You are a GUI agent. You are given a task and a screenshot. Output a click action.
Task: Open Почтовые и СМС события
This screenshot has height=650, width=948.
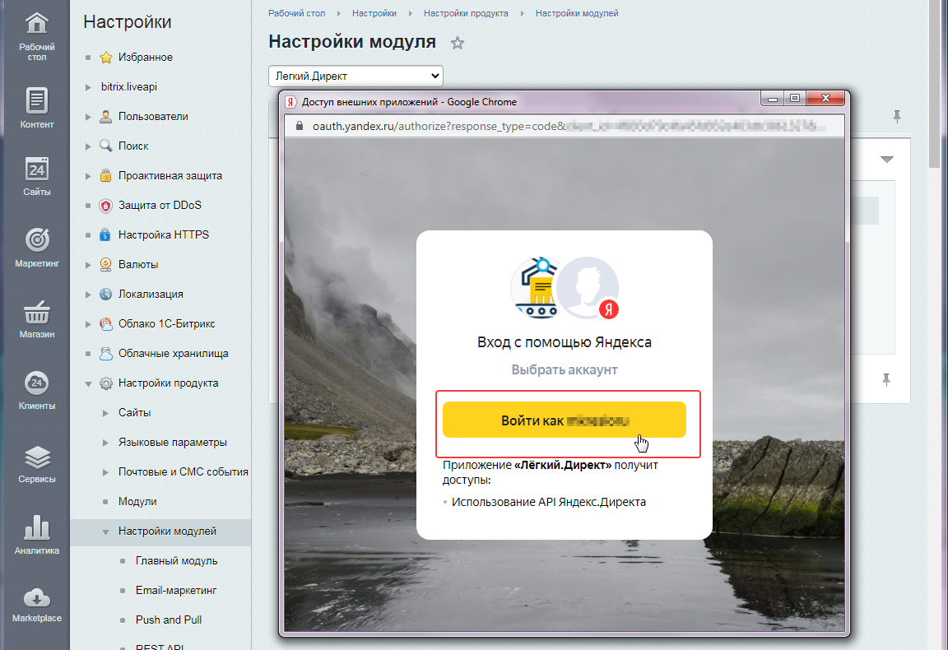(x=184, y=472)
